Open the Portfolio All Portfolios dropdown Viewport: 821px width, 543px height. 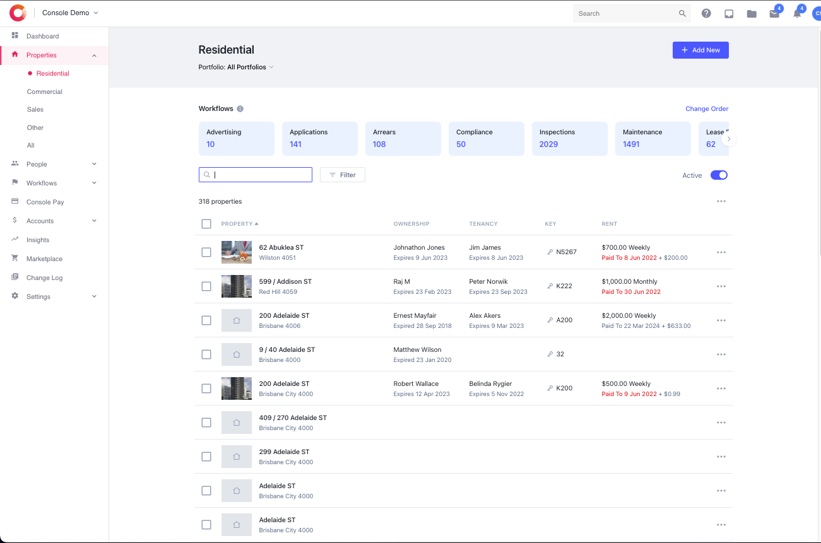tap(236, 67)
